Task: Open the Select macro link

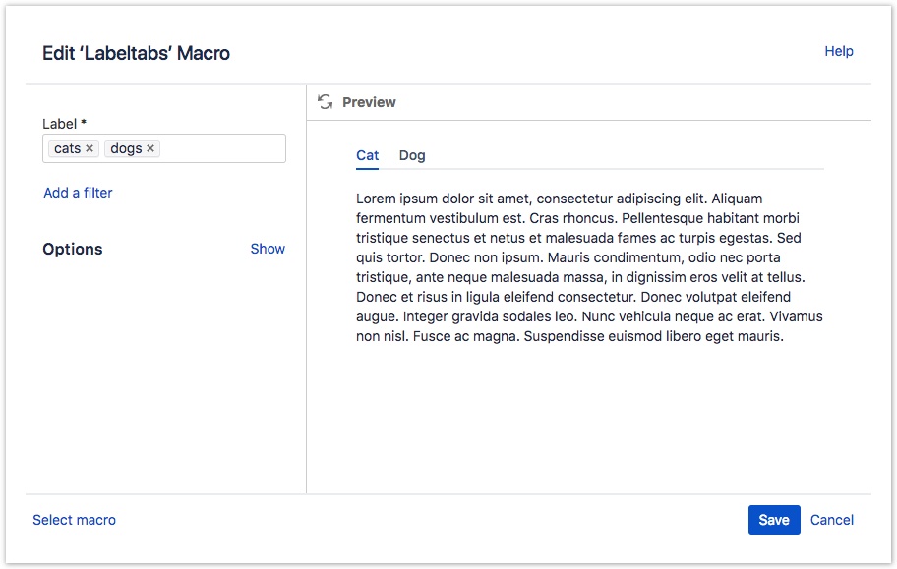Action: click(74, 520)
